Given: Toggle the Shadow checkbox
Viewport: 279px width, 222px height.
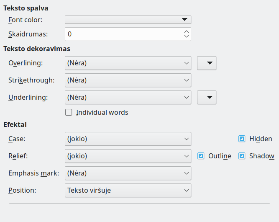Looking at the screenshot, I should click(242, 156).
